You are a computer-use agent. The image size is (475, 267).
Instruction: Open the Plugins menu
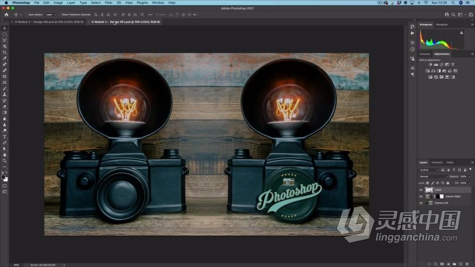tap(142, 3)
